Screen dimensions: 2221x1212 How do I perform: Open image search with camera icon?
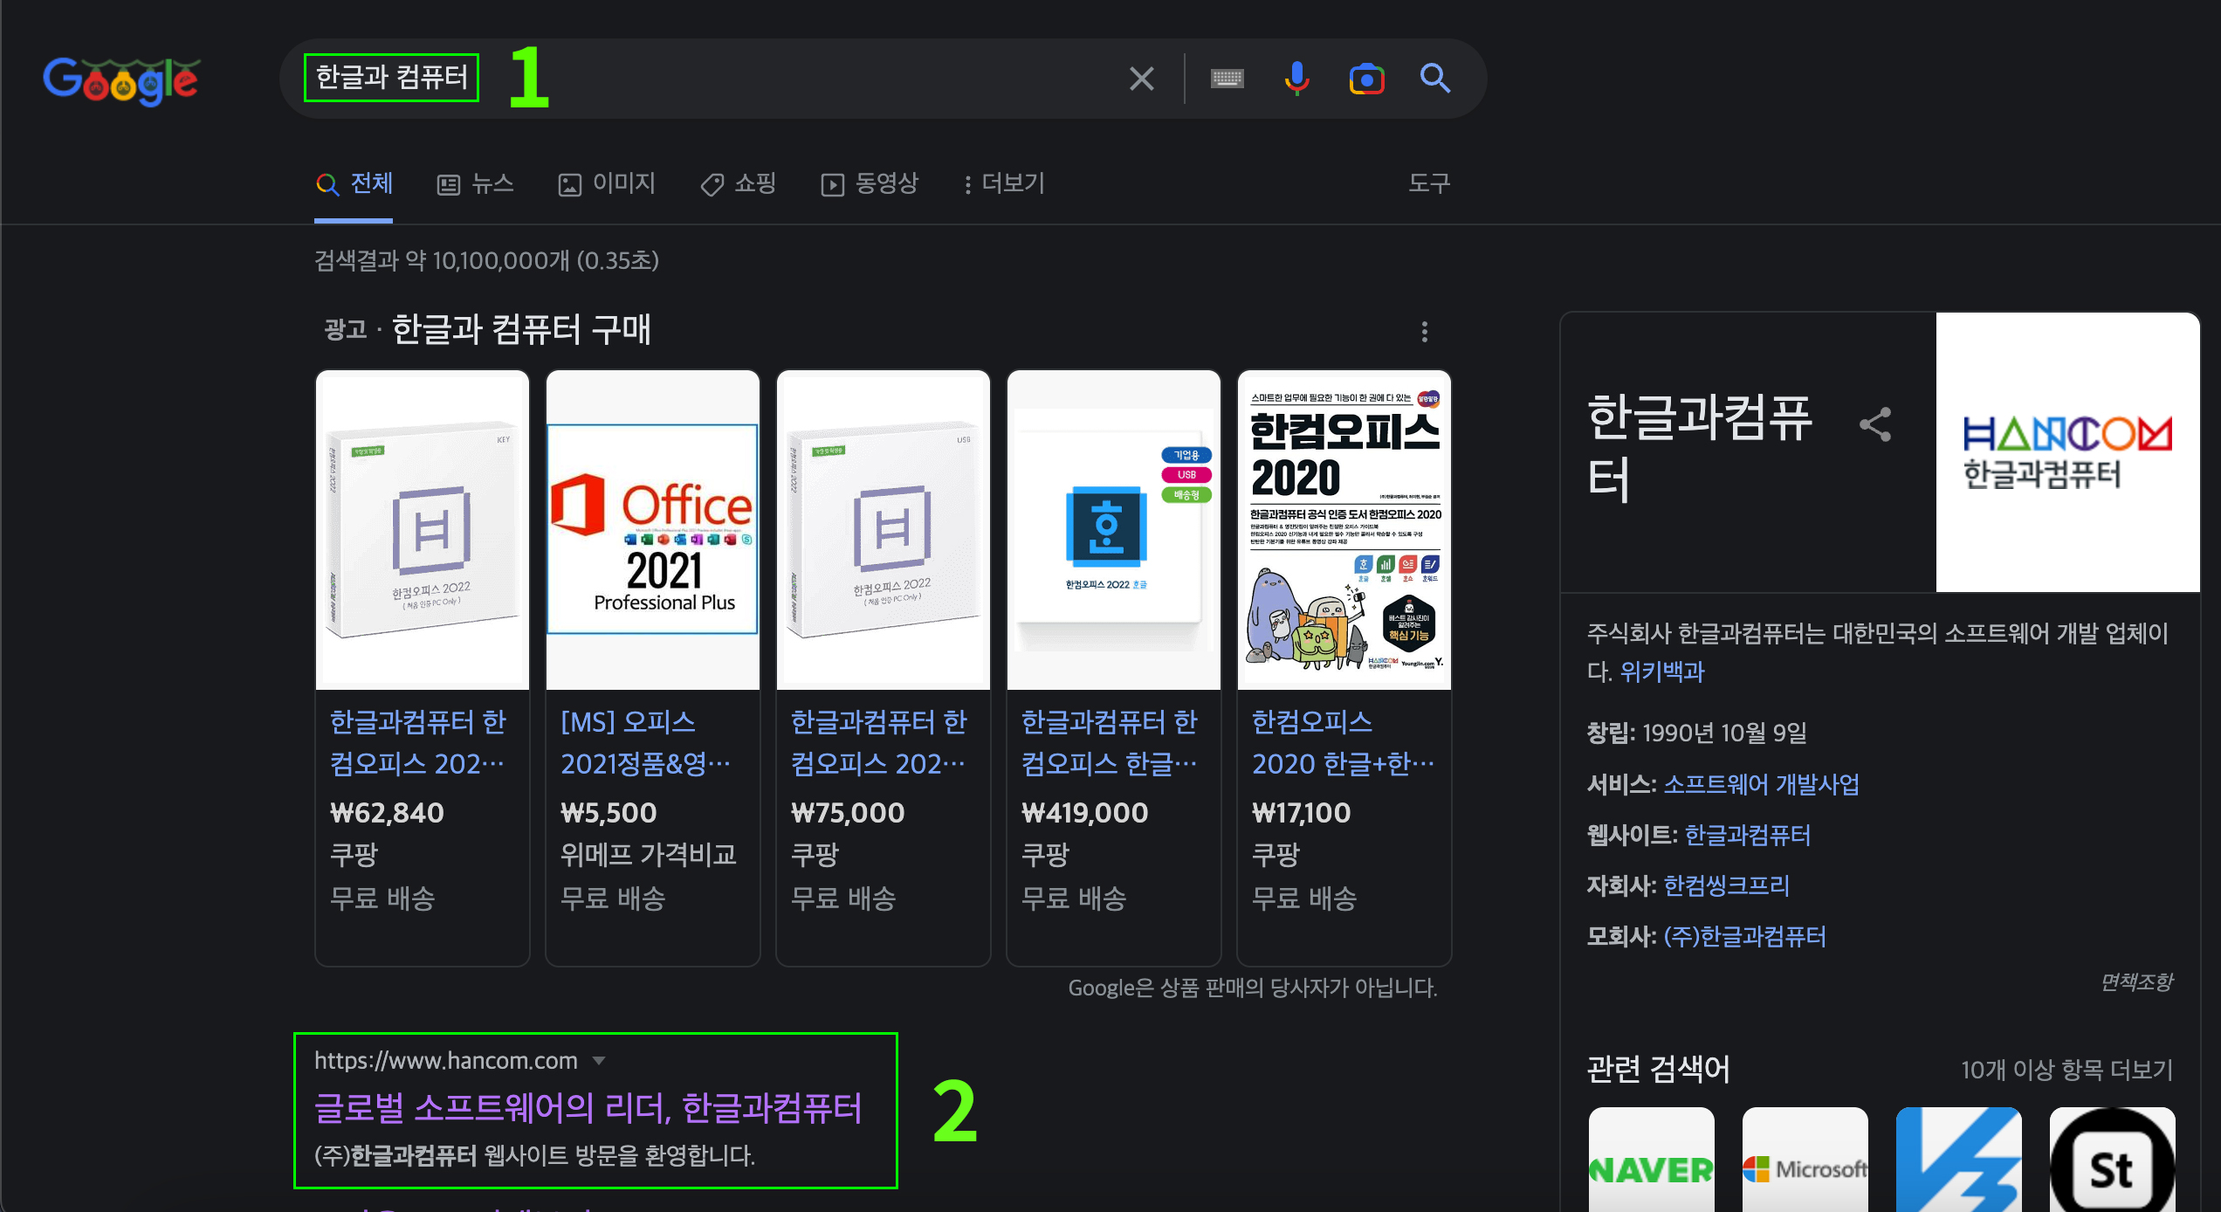click(1366, 79)
